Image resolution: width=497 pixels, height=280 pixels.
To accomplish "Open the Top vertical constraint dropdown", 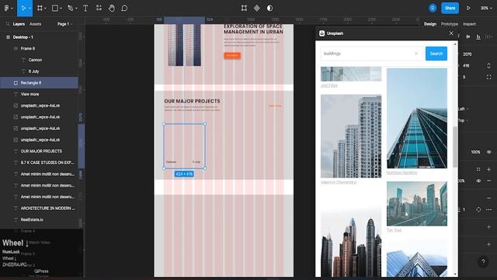I will [x=463, y=121].
